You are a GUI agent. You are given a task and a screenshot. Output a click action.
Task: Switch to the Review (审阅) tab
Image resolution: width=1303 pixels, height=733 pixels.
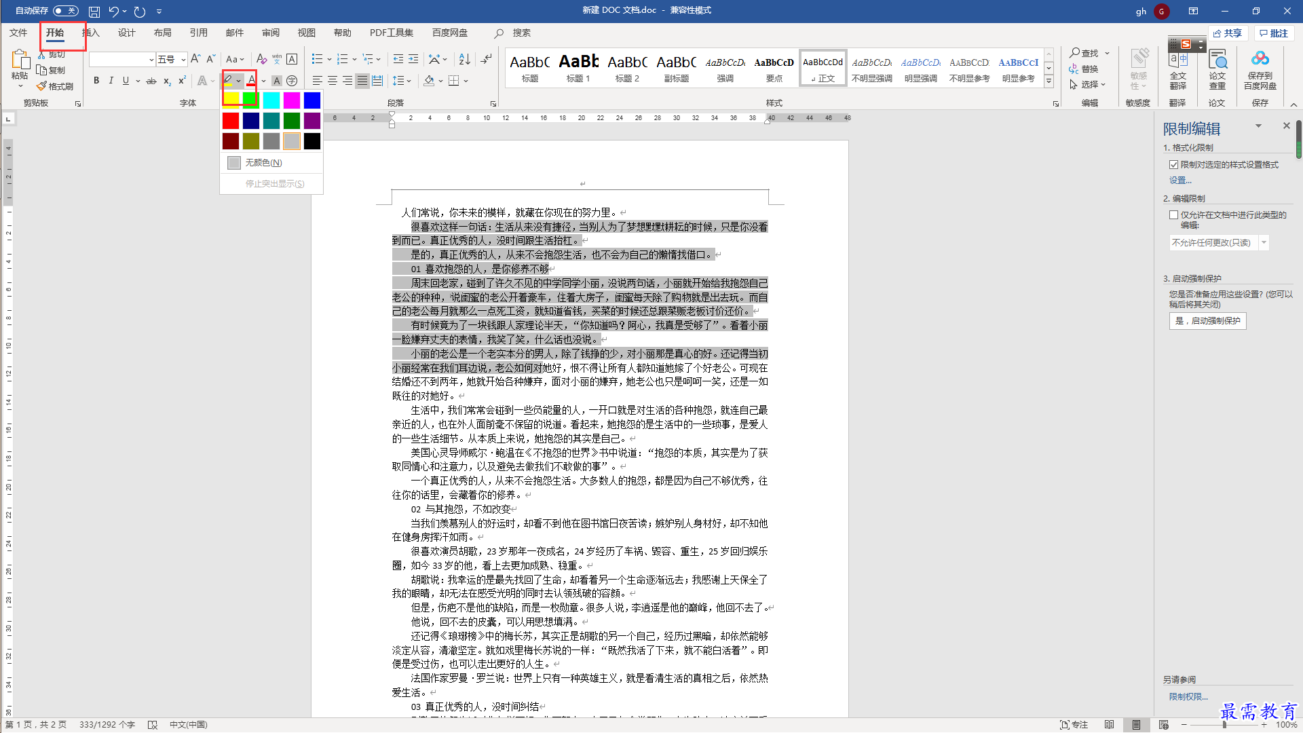coord(271,33)
